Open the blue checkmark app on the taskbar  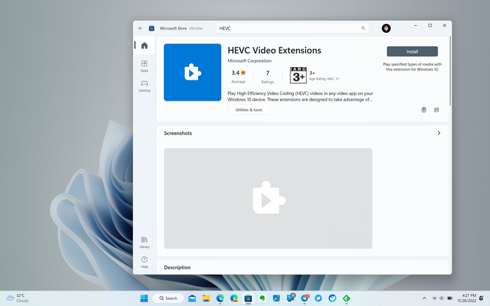(332, 298)
